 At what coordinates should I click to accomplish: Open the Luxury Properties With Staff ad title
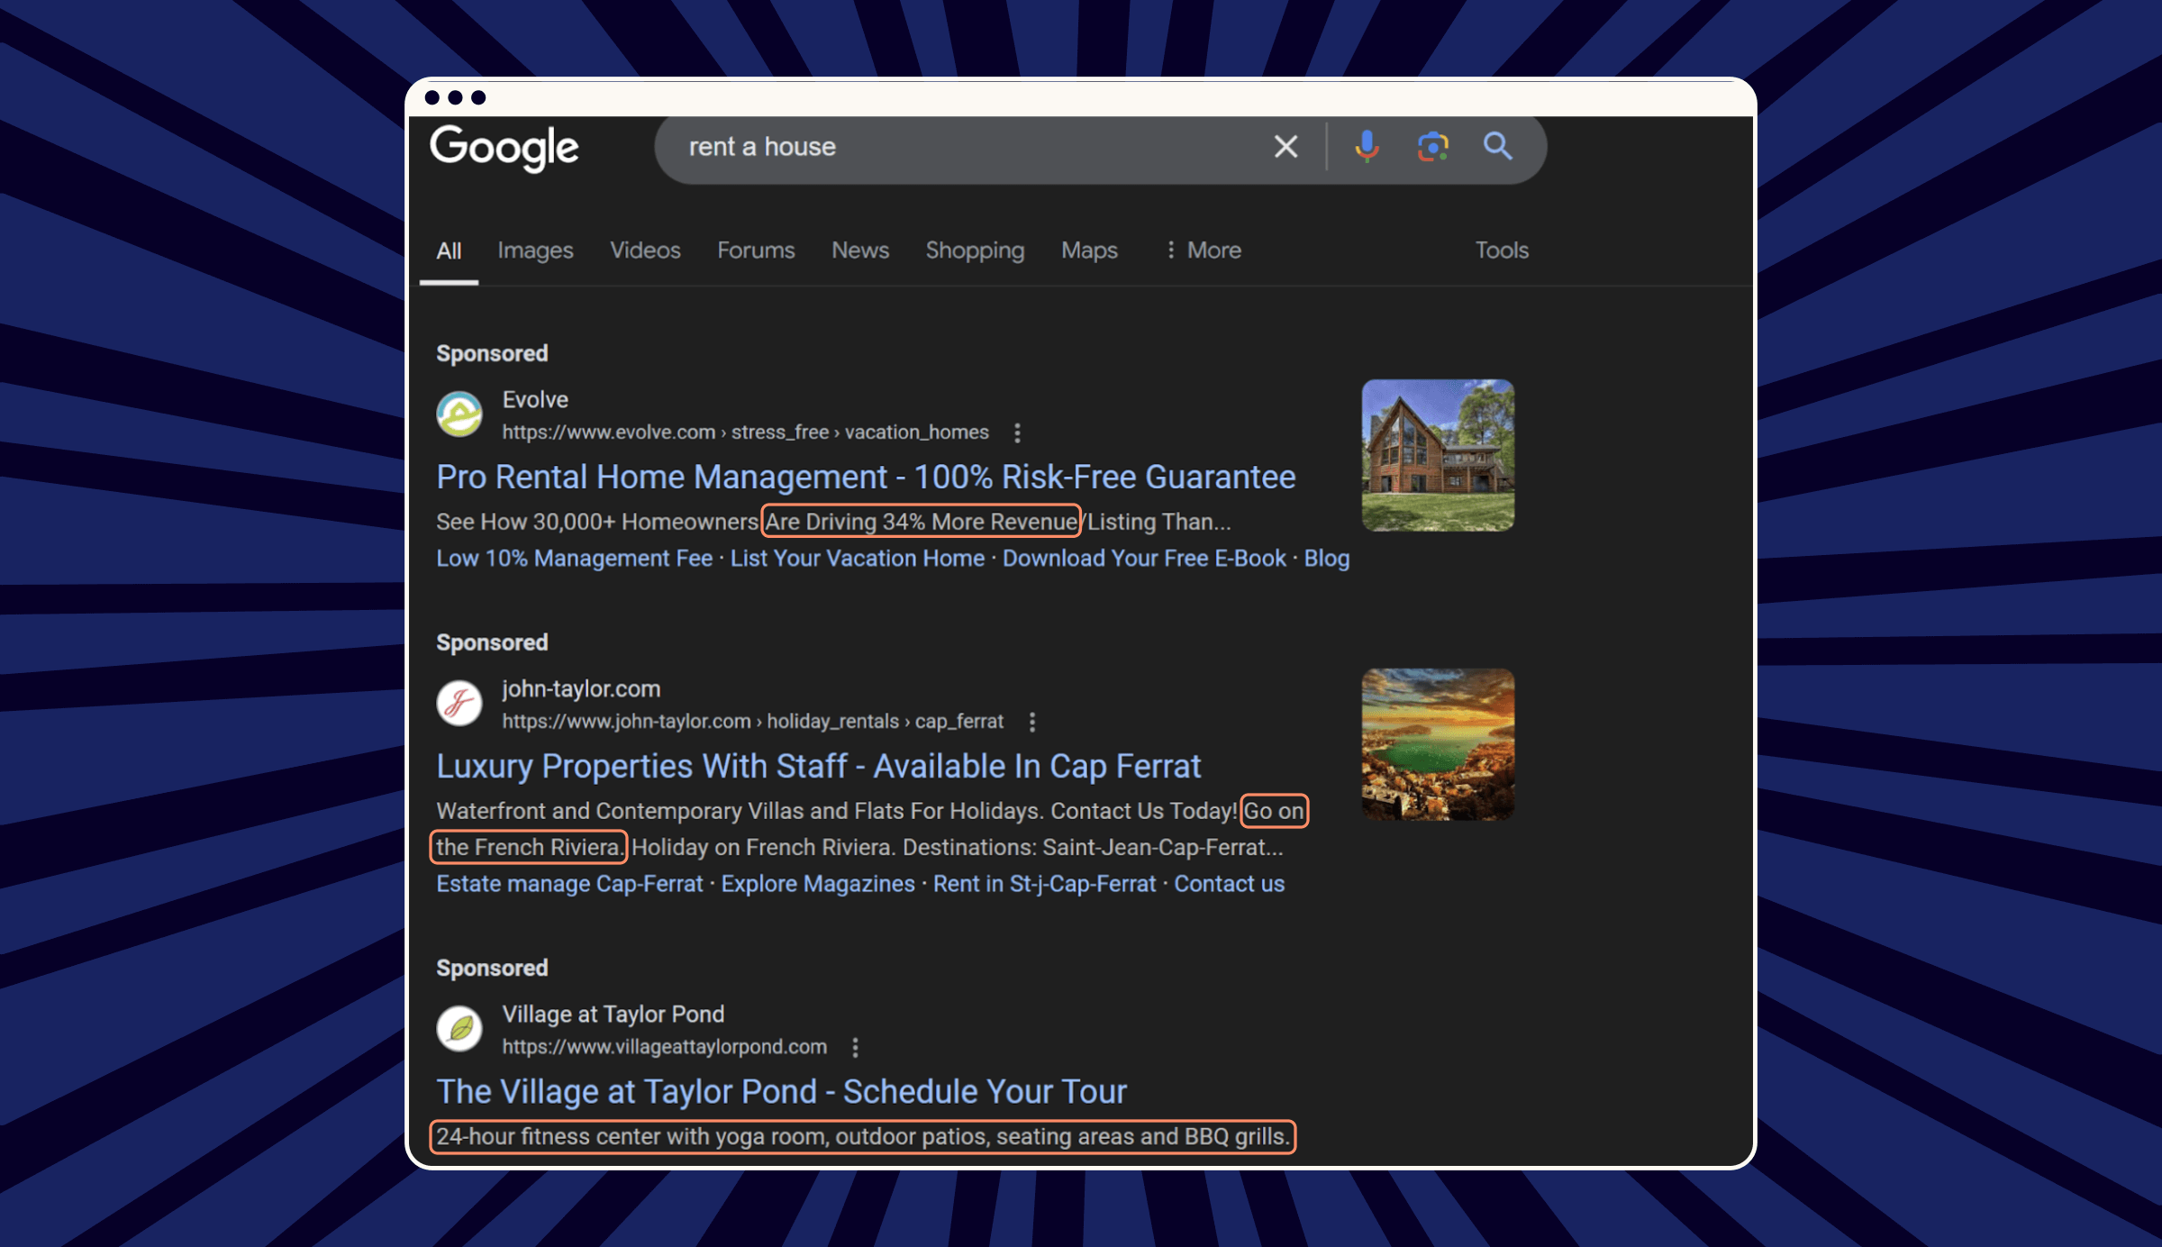click(x=818, y=767)
